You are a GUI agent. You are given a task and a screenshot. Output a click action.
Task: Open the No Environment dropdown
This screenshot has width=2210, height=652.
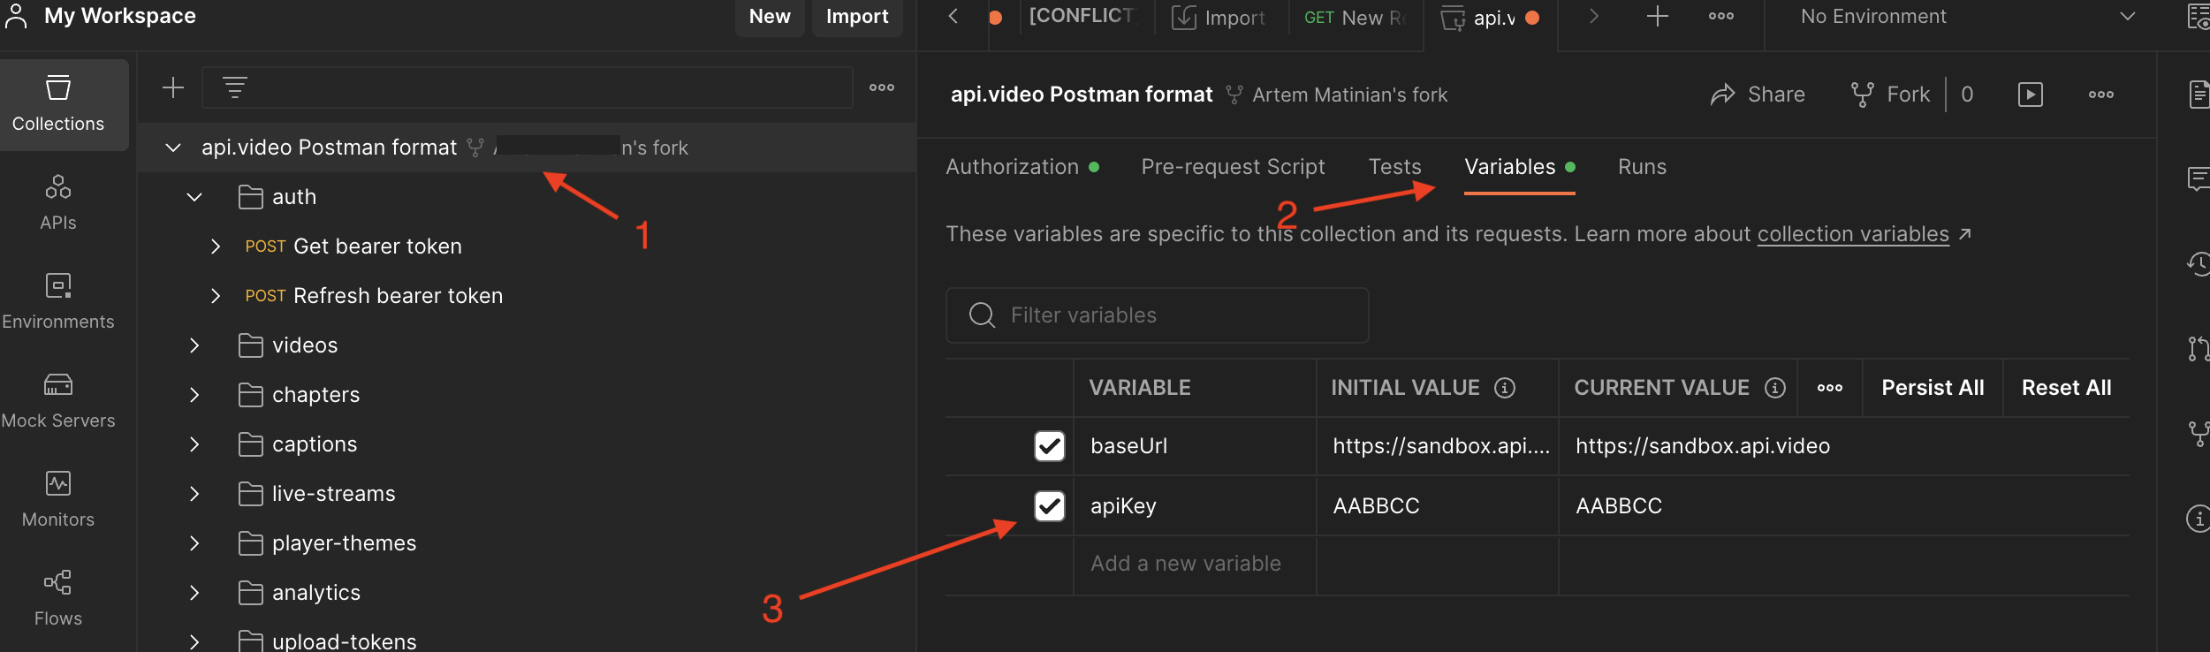pos(1968,17)
